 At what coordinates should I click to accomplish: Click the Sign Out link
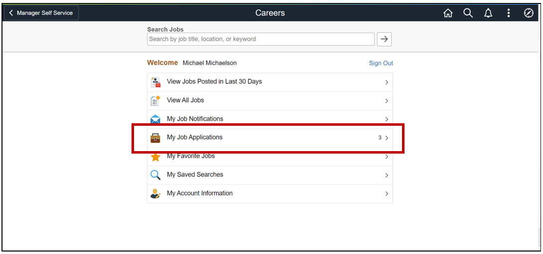pyautogui.click(x=381, y=63)
